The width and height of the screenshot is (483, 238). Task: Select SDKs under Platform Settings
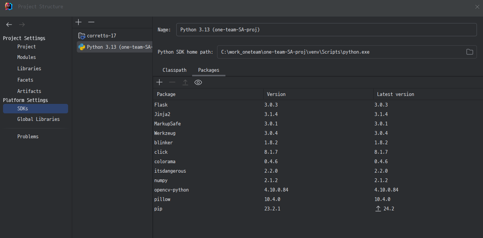[x=36, y=108]
